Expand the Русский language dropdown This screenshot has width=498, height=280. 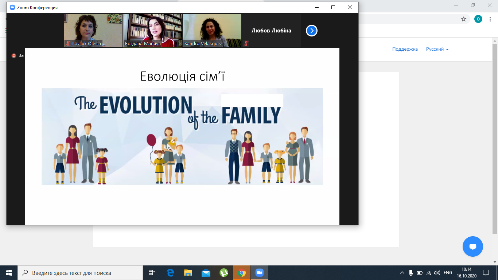437,49
